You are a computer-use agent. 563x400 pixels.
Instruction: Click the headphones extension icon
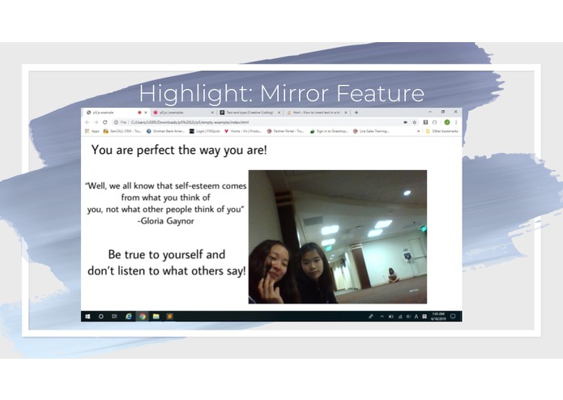point(434,122)
